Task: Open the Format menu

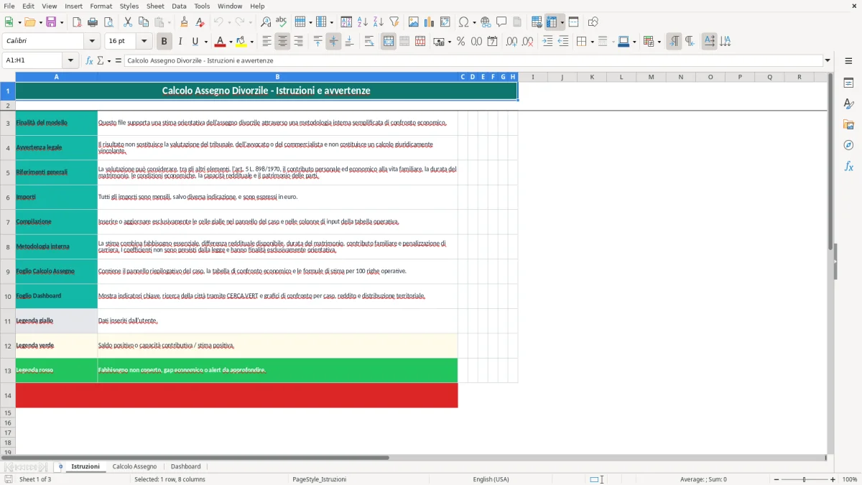Action: [x=101, y=6]
